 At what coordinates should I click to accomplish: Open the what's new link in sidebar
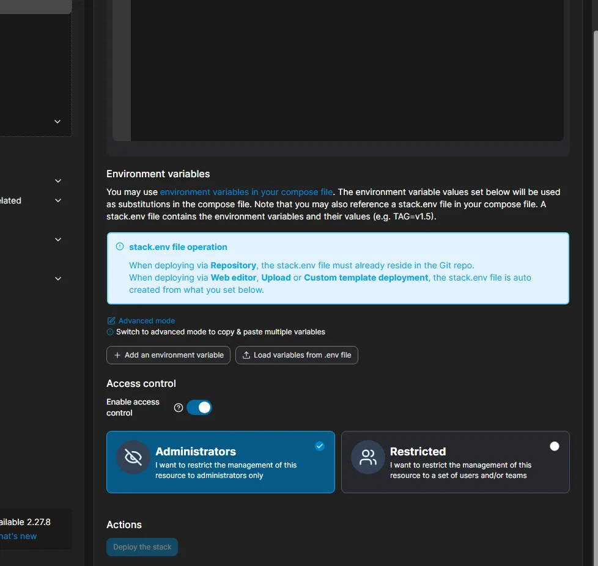[18, 536]
